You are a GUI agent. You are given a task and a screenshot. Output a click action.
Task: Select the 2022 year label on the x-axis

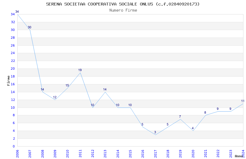pos(218,154)
